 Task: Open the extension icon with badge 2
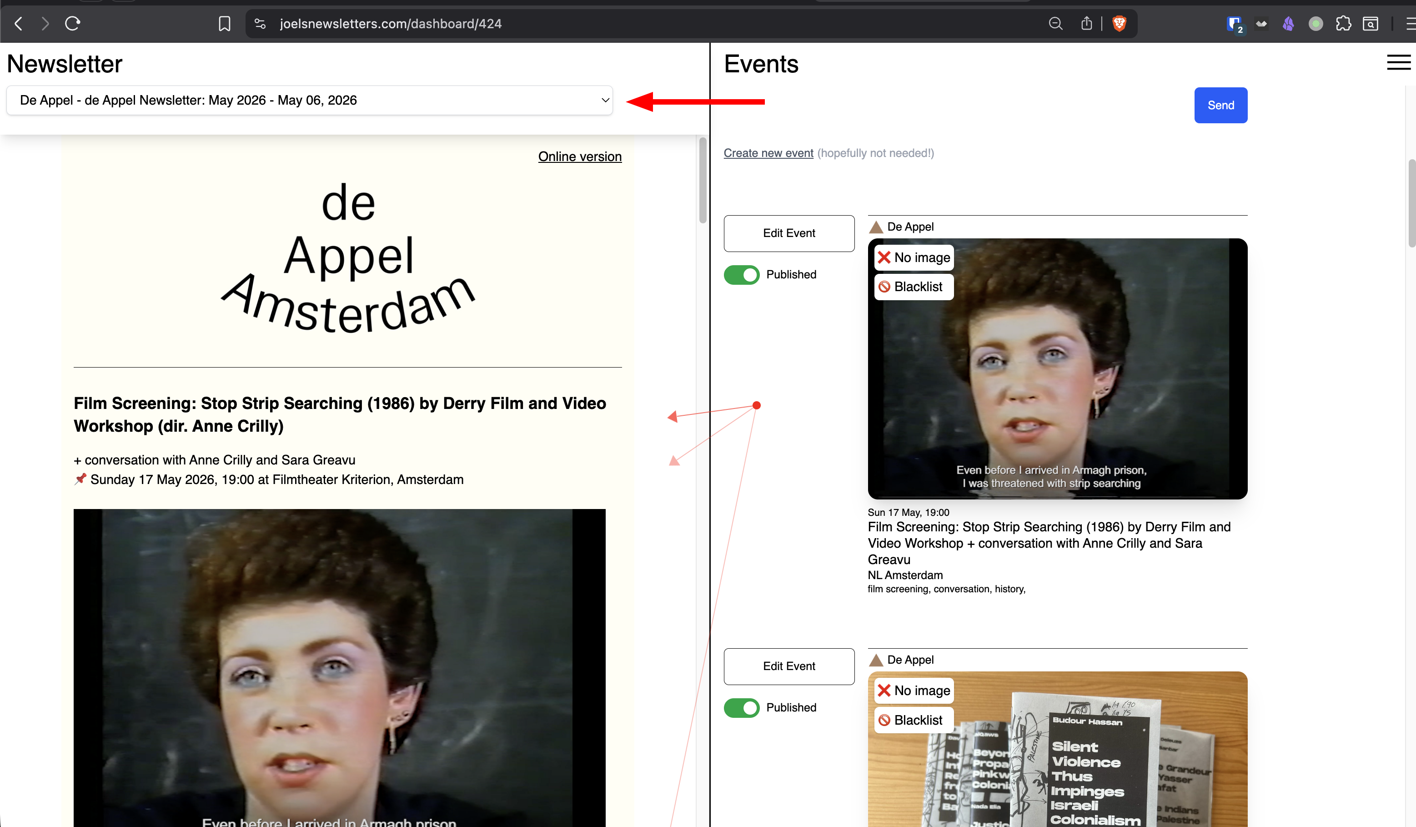tap(1235, 24)
